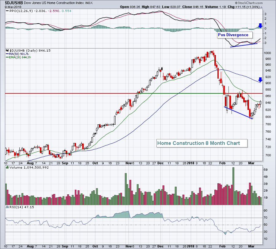The width and height of the screenshot is (276, 249).
Task: Click the 70 RSI axis label
Action: (265, 218)
